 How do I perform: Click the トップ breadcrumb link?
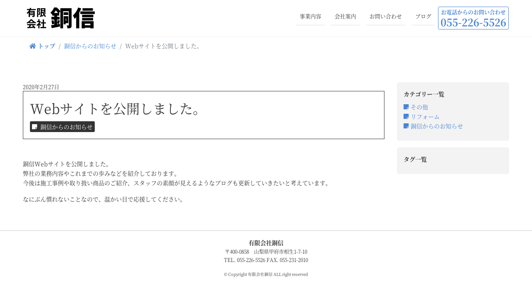coord(46,46)
